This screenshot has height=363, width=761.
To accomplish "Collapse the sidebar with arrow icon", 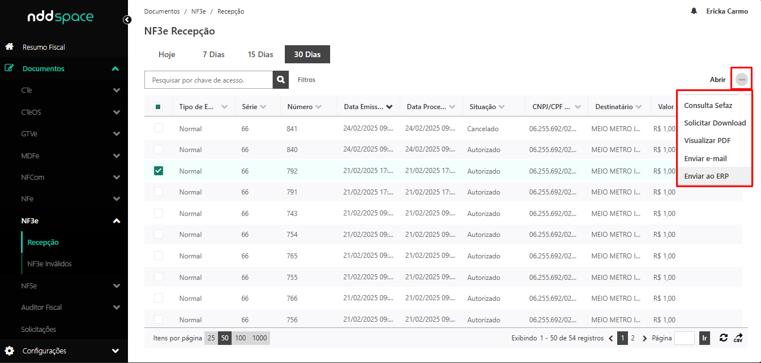I will click(x=127, y=20).
